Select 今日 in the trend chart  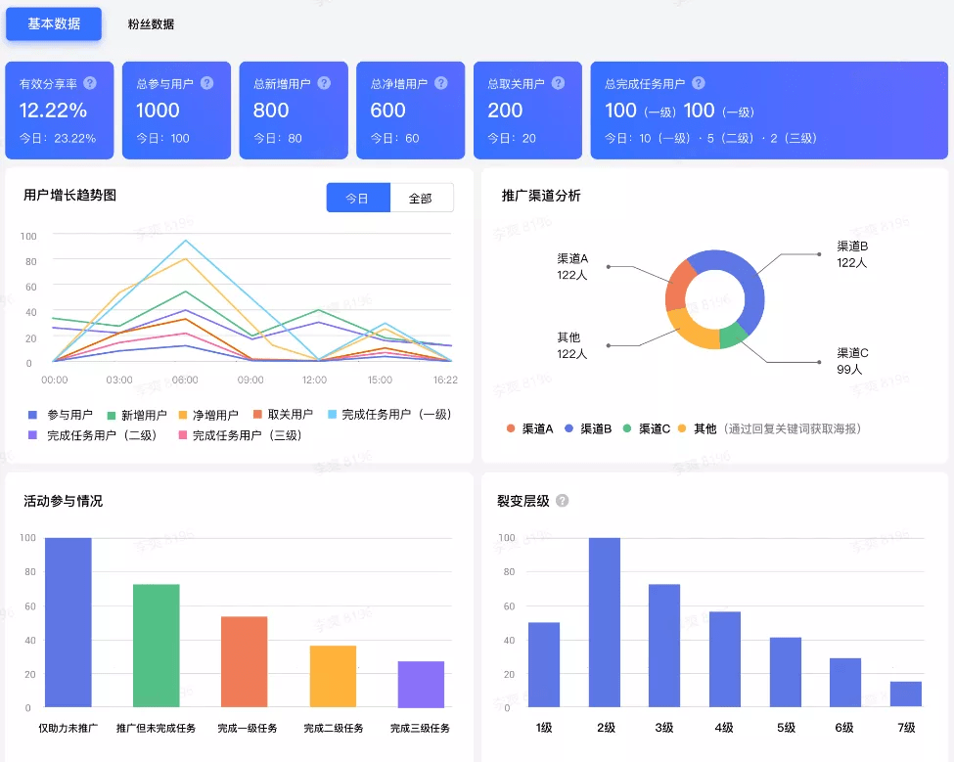[x=358, y=198]
